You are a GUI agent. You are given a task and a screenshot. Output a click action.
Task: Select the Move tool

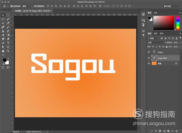click(x=3, y=15)
